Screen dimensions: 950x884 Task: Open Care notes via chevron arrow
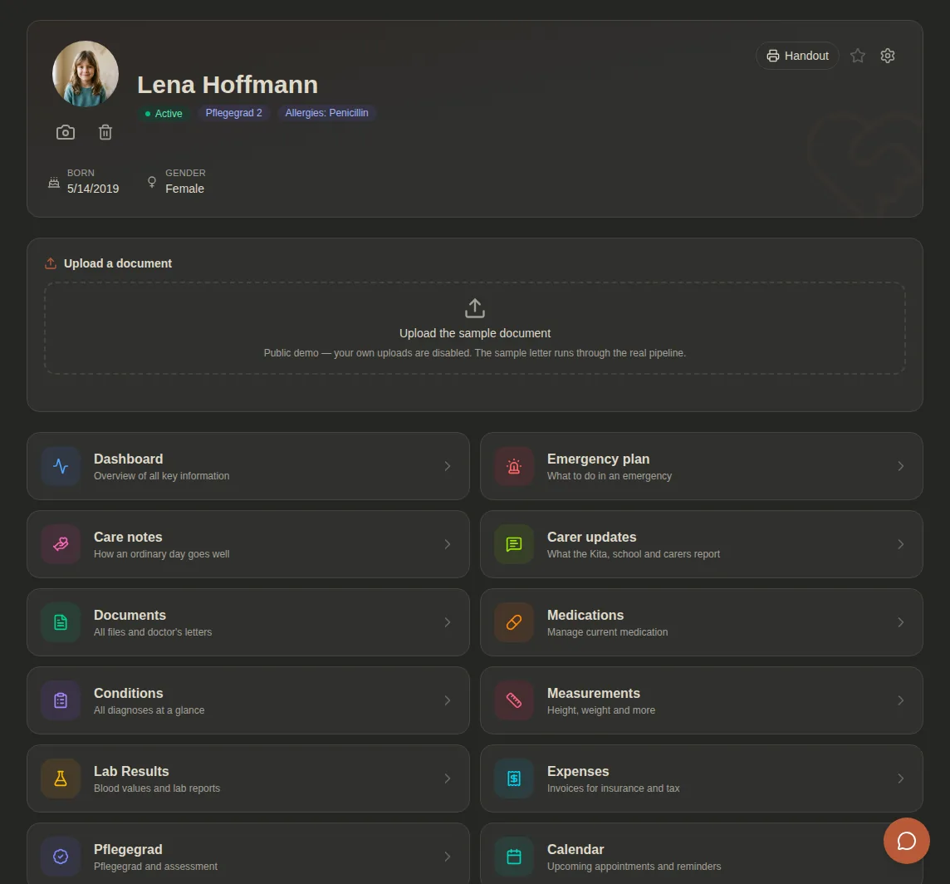pyautogui.click(x=447, y=544)
